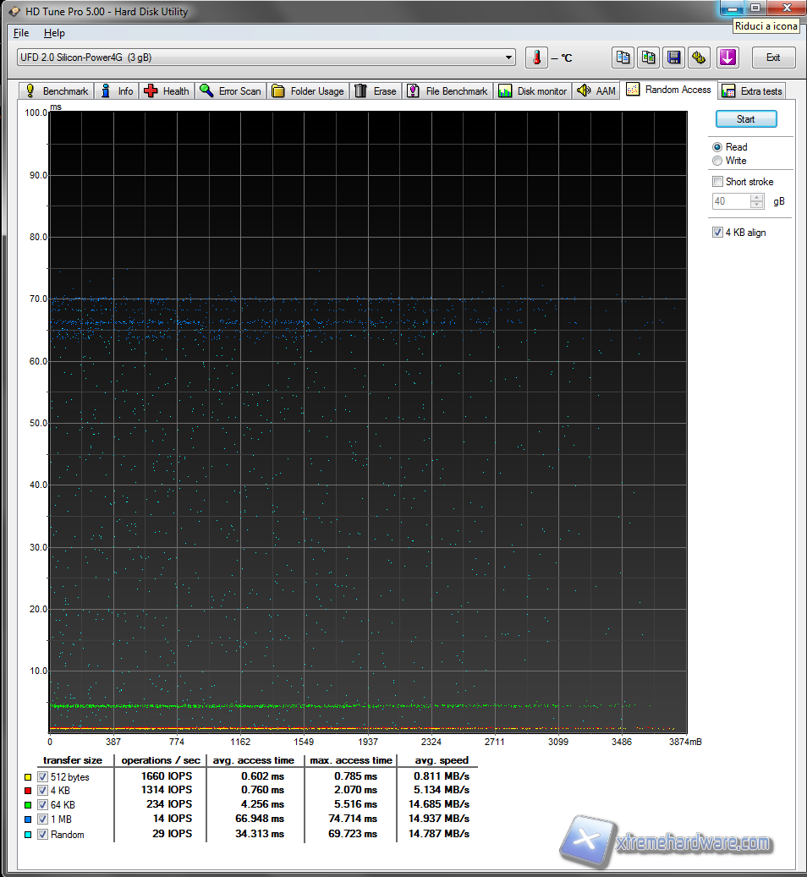This screenshot has height=877, width=807.
Task: Open the Error Scan tab
Action: 231,91
